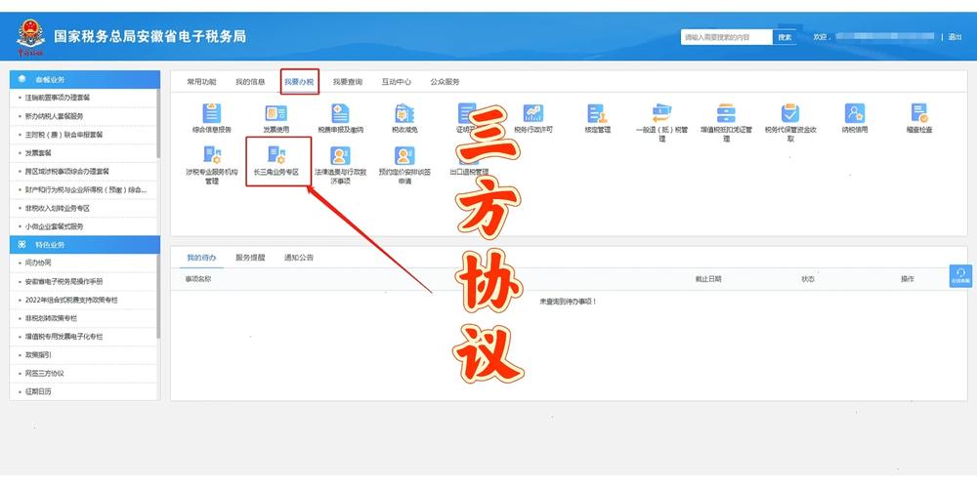Switch to 常用功能 tab

pyautogui.click(x=202, y=82)
